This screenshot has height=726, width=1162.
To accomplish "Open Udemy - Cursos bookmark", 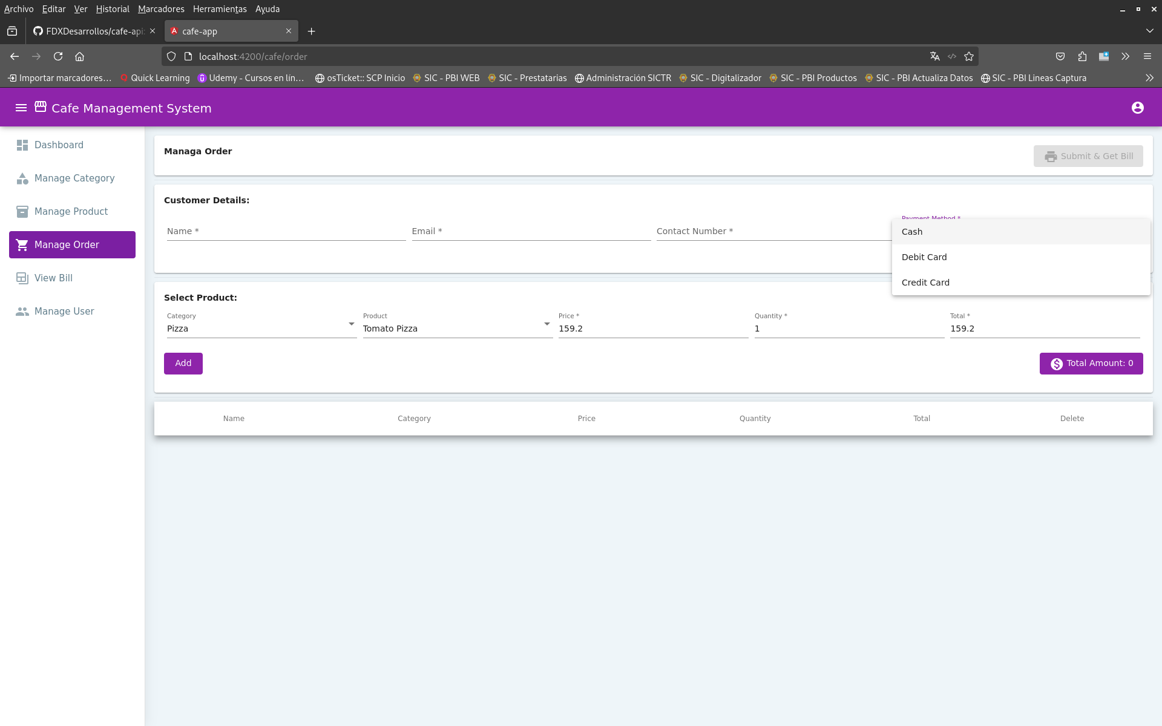I will click(251, 78).
